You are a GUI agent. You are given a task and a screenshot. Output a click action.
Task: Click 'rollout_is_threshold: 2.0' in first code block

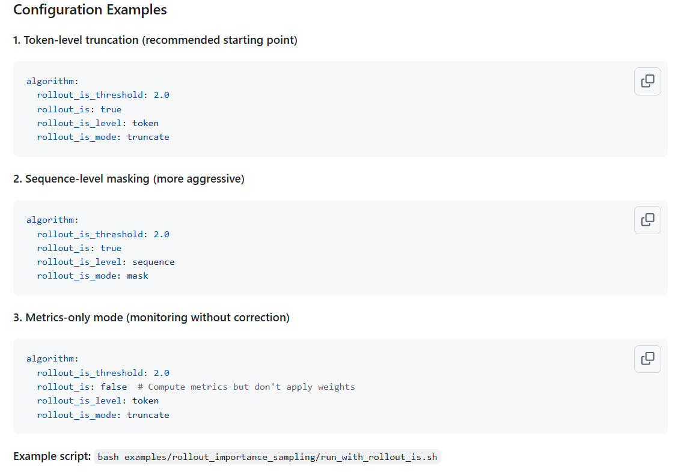(x=103, y=95)
